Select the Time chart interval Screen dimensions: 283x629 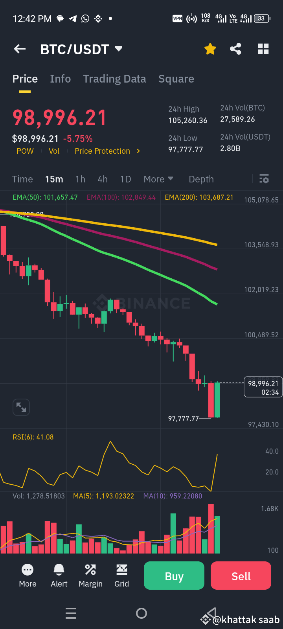coord(22,179)
